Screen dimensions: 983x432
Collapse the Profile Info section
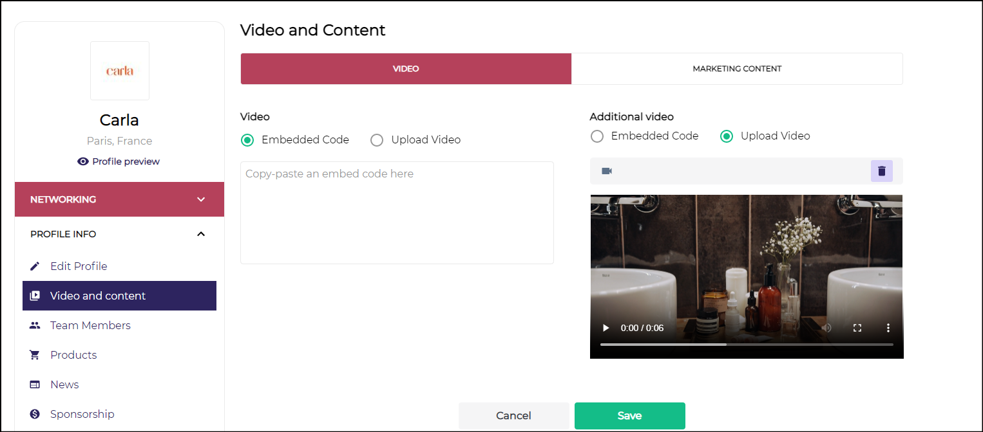[x=201, y=234]
